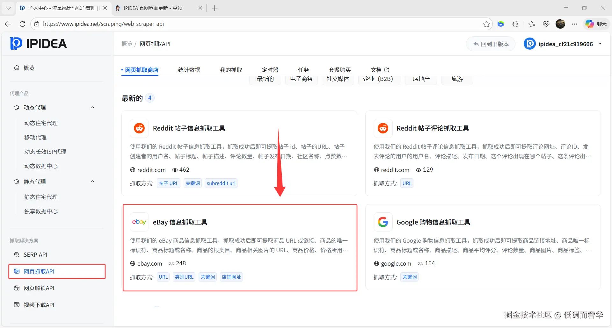Open the Google 购物信息抓取工具 card title
Image resolution: width=612 pixels, height=328 pixels.
(x=433, y=222)
